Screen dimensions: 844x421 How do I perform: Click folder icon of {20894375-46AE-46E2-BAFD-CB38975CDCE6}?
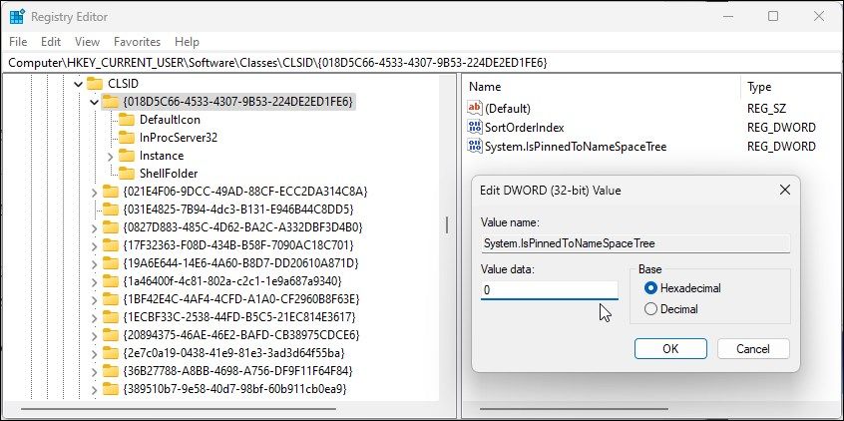pyautogui.click(x=111, y=335)
